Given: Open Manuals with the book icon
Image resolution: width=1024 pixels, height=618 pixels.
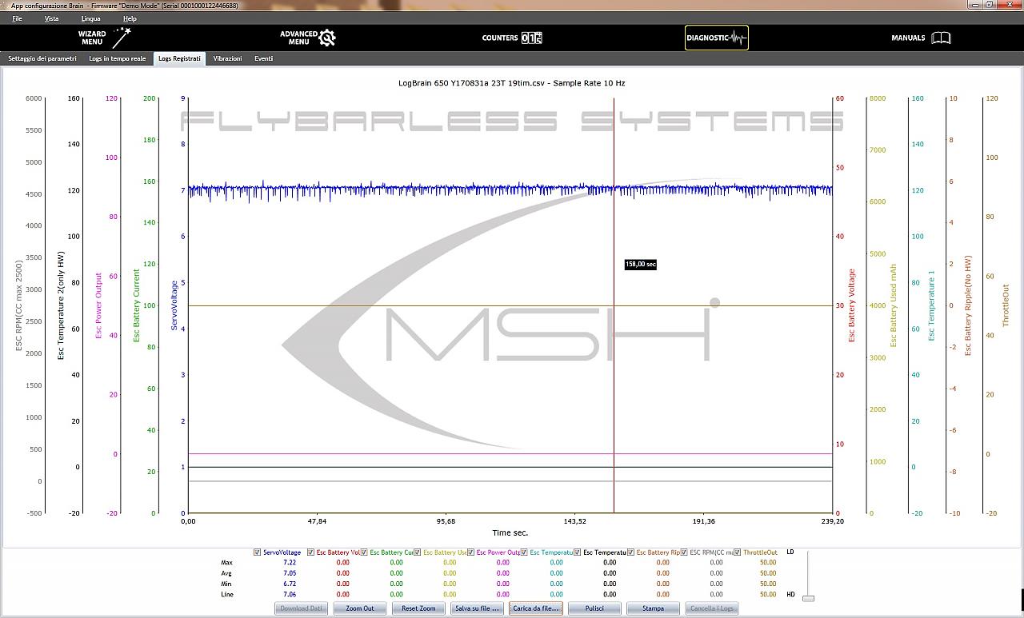Looking at the screenshot, I should pos(941,38).
